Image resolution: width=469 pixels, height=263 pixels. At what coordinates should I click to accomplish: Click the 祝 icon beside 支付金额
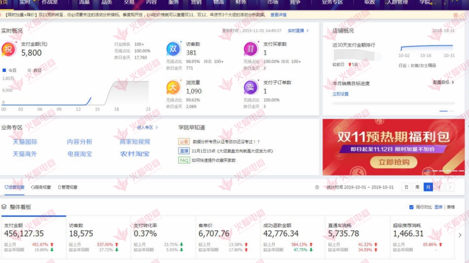point(9,49)
